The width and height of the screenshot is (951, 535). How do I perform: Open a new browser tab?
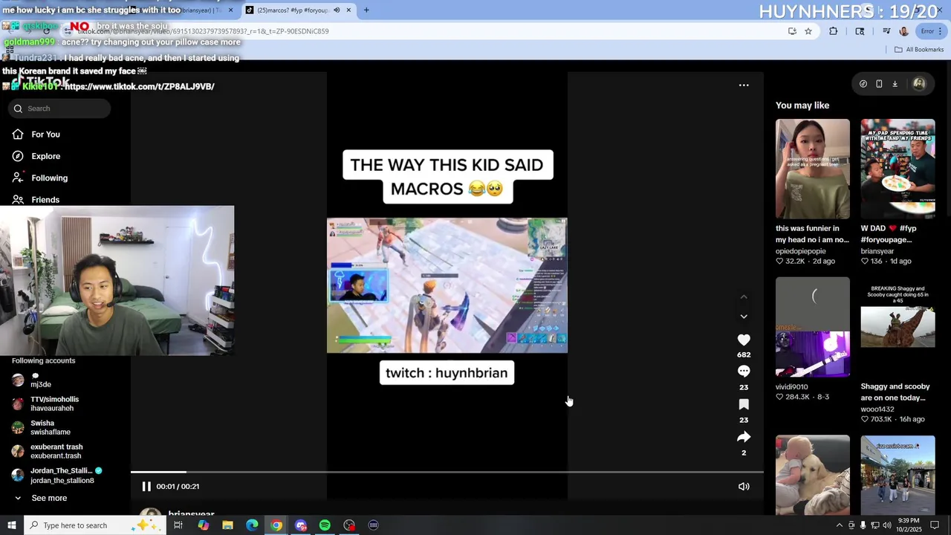[366, 10]
